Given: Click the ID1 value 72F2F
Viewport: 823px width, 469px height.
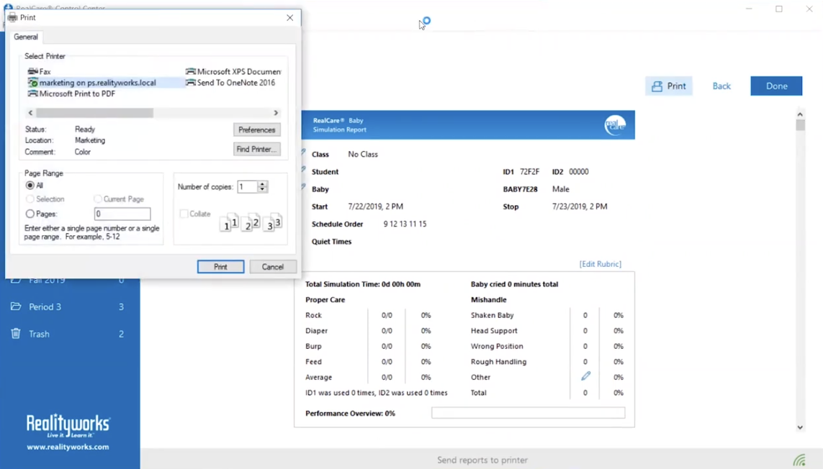Looking at the screenshot, I should 530,171.
